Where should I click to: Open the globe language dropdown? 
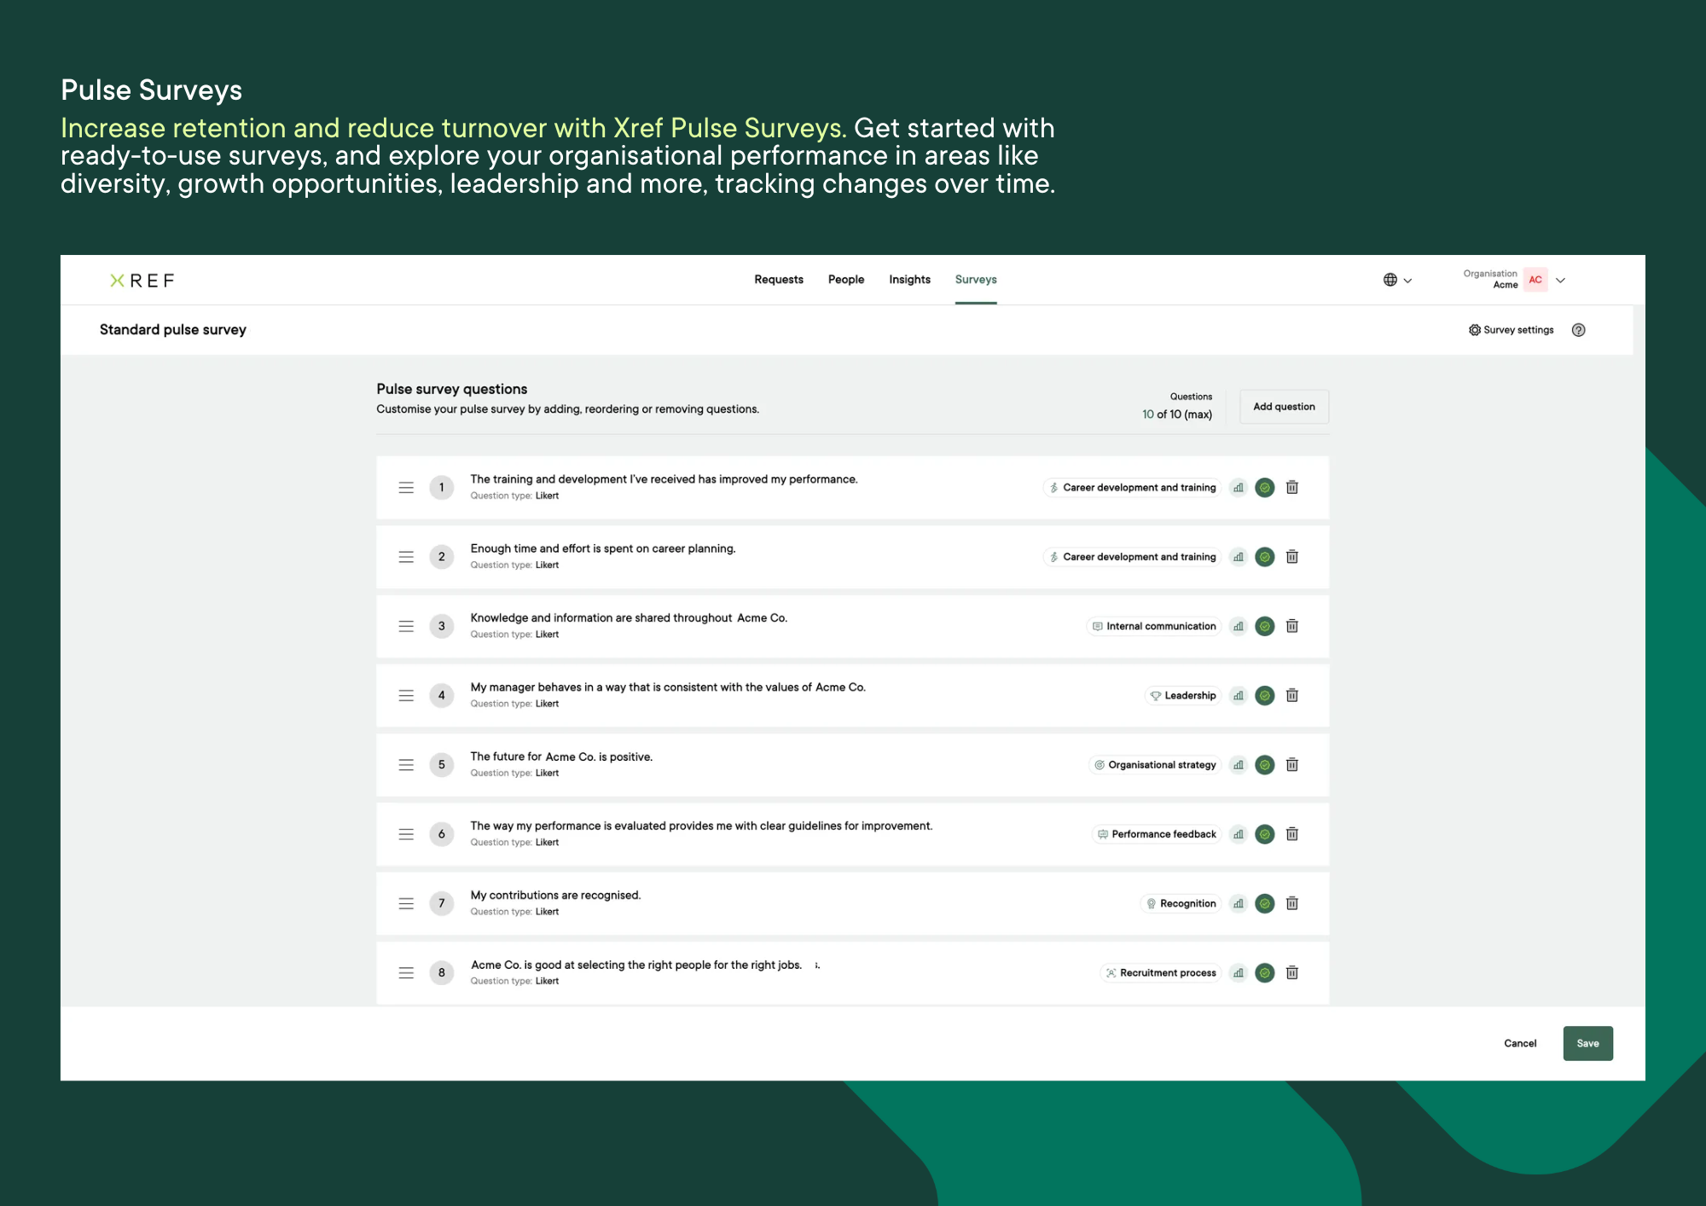[x=1397, y=280]
